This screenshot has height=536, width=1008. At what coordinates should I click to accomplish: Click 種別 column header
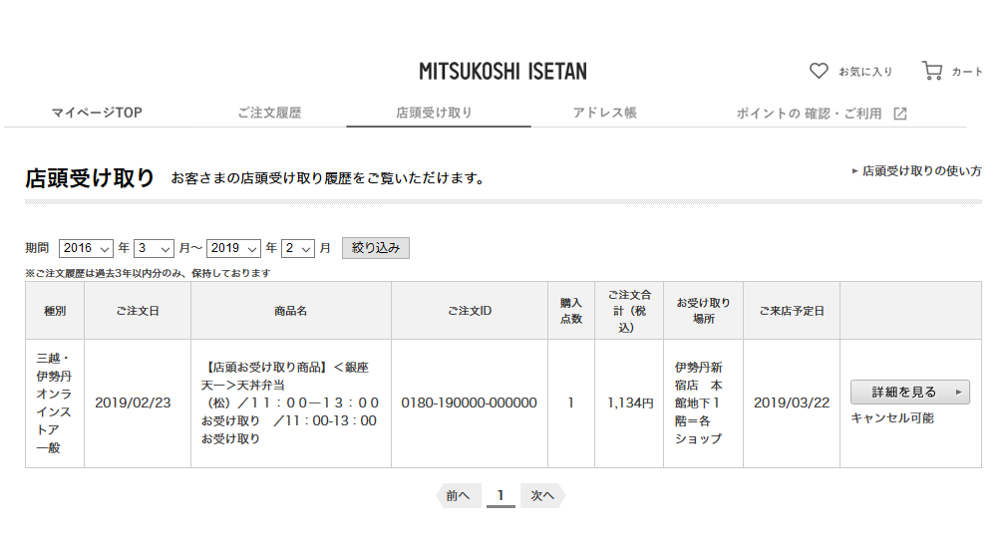coord(55,311)
